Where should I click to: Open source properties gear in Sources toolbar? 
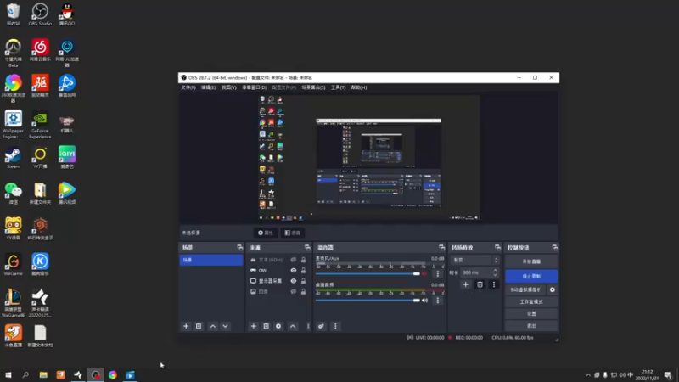coord(278,326)
